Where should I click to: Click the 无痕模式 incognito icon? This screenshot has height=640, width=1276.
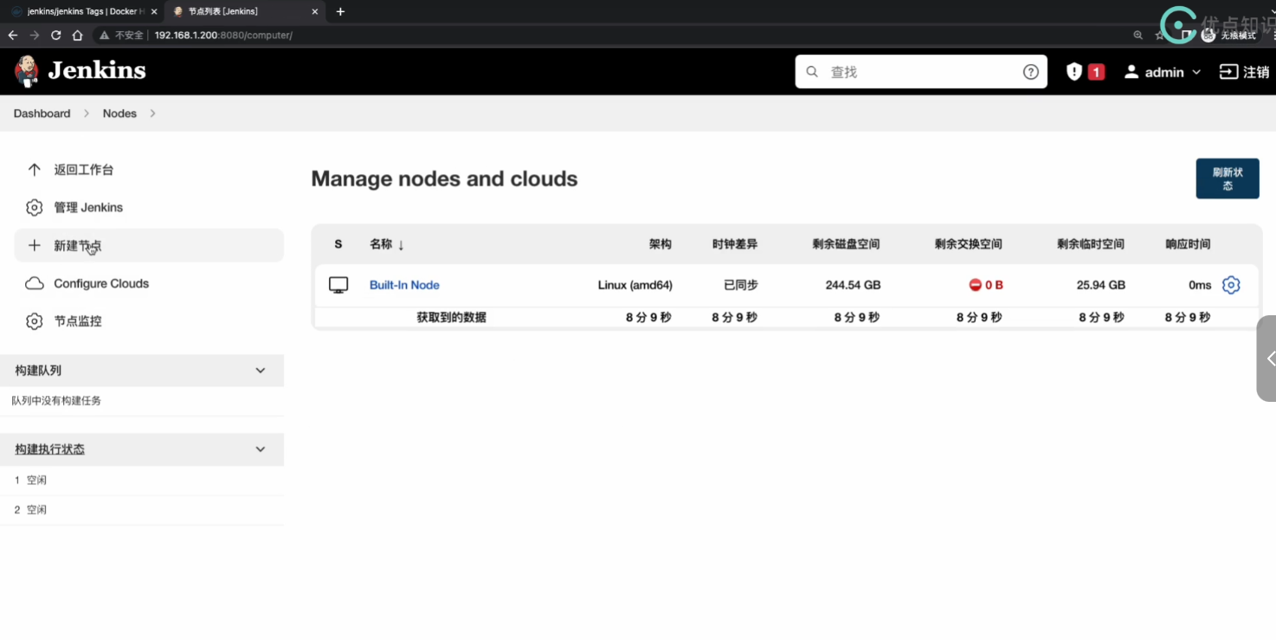1208,36
